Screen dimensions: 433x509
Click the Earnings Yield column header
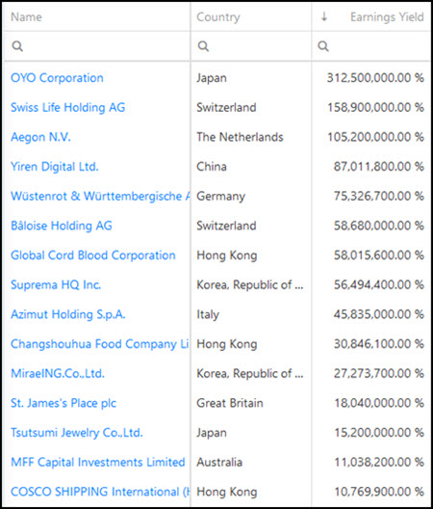coord(387,17)
